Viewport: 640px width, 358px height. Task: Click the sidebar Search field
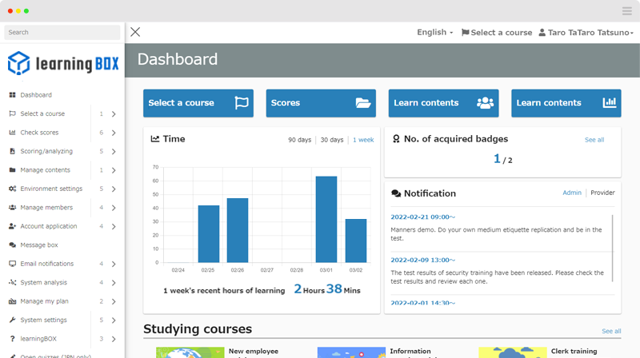click(62, 32)
